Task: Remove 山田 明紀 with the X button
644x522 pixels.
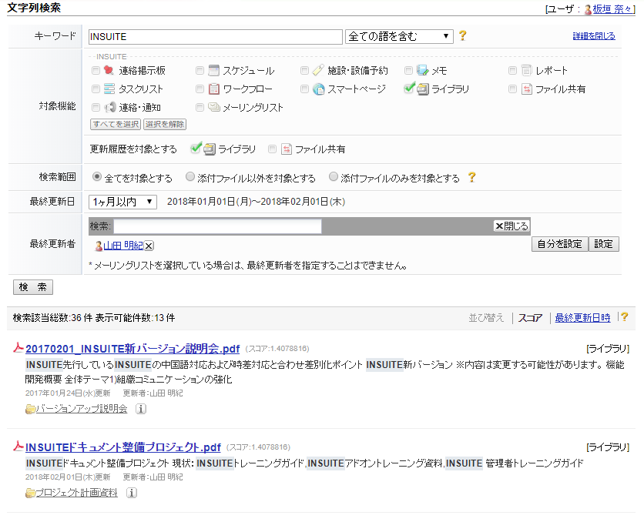Action: [149, 246]
